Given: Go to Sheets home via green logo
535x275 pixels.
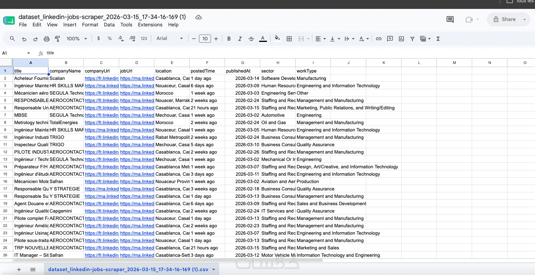Looking at the screenshot, I should point(9,21).
